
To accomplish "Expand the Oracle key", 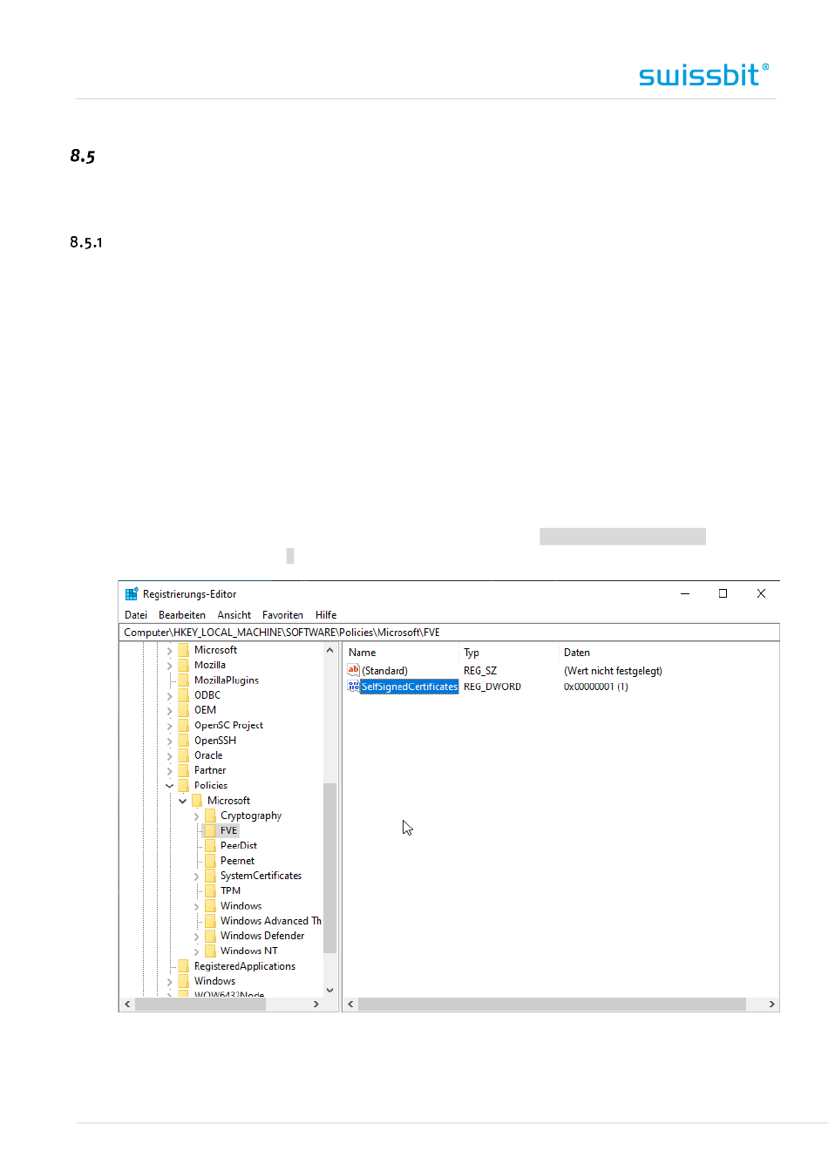I will (x=170, y=756).
